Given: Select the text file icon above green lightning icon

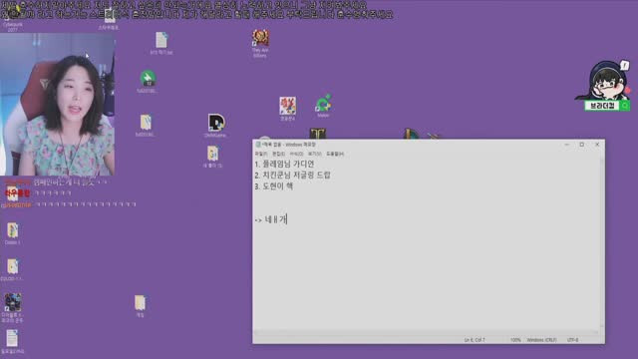Looking at the screenshot, I should tap(161, 41).
